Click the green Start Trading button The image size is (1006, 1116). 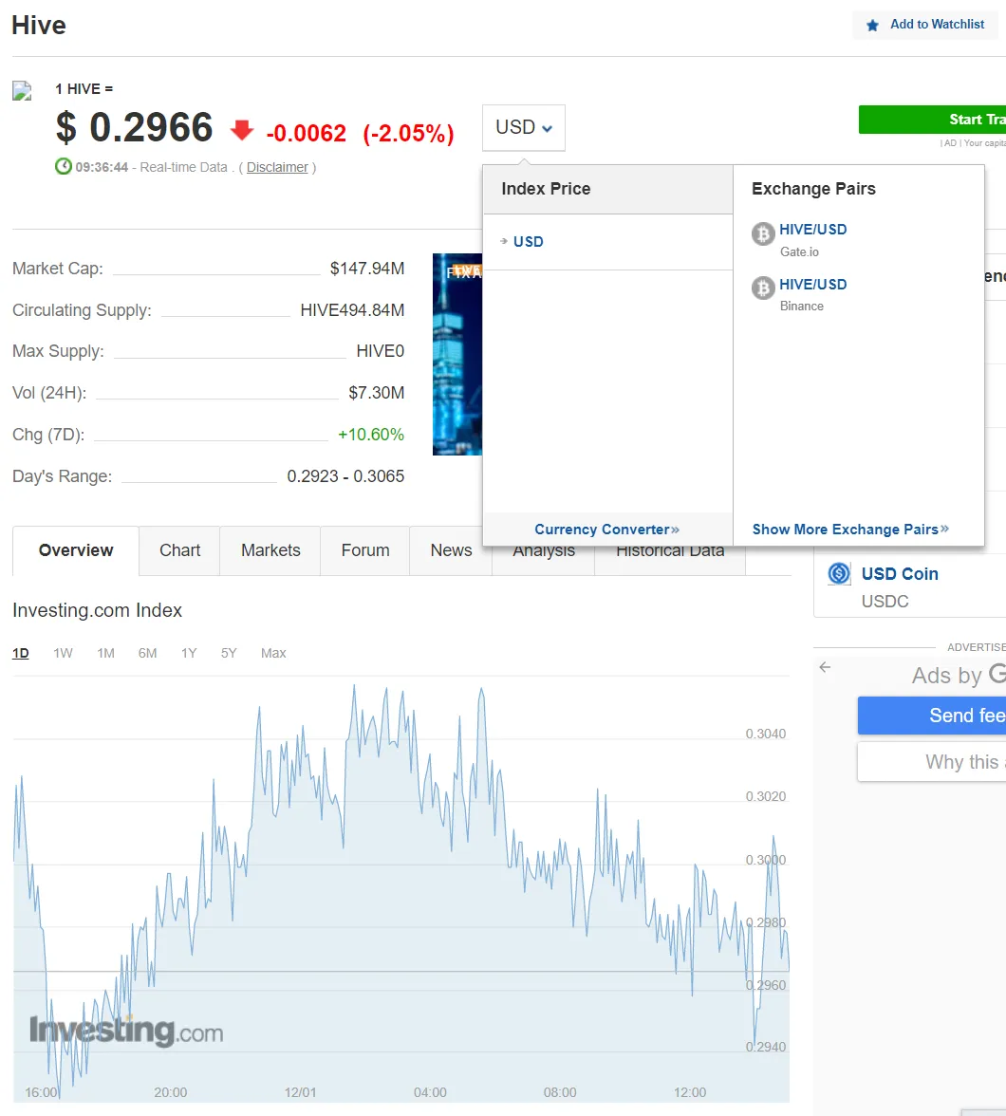tap(933, 120)
